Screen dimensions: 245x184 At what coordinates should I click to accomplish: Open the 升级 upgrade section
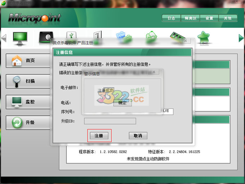(28, 123)
